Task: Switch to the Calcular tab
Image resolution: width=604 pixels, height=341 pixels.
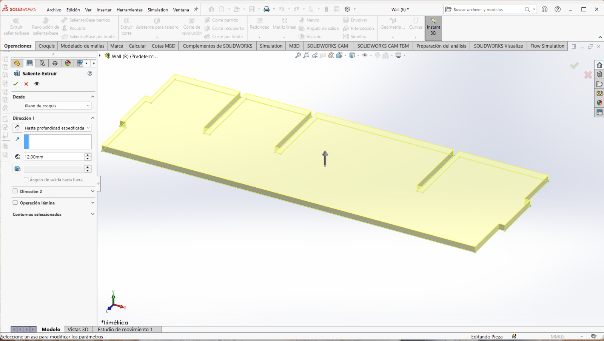Action: pyautogui.click(x=137, y=46)
